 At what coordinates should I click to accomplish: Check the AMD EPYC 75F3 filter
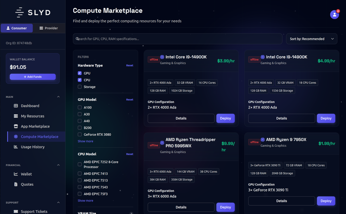[x=80, y=194]
